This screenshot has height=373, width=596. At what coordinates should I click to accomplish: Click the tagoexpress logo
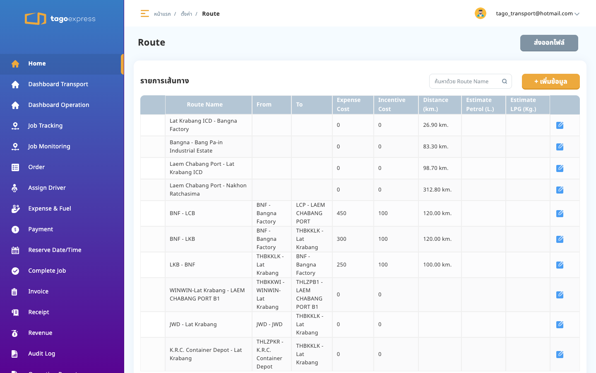point(60,19)
